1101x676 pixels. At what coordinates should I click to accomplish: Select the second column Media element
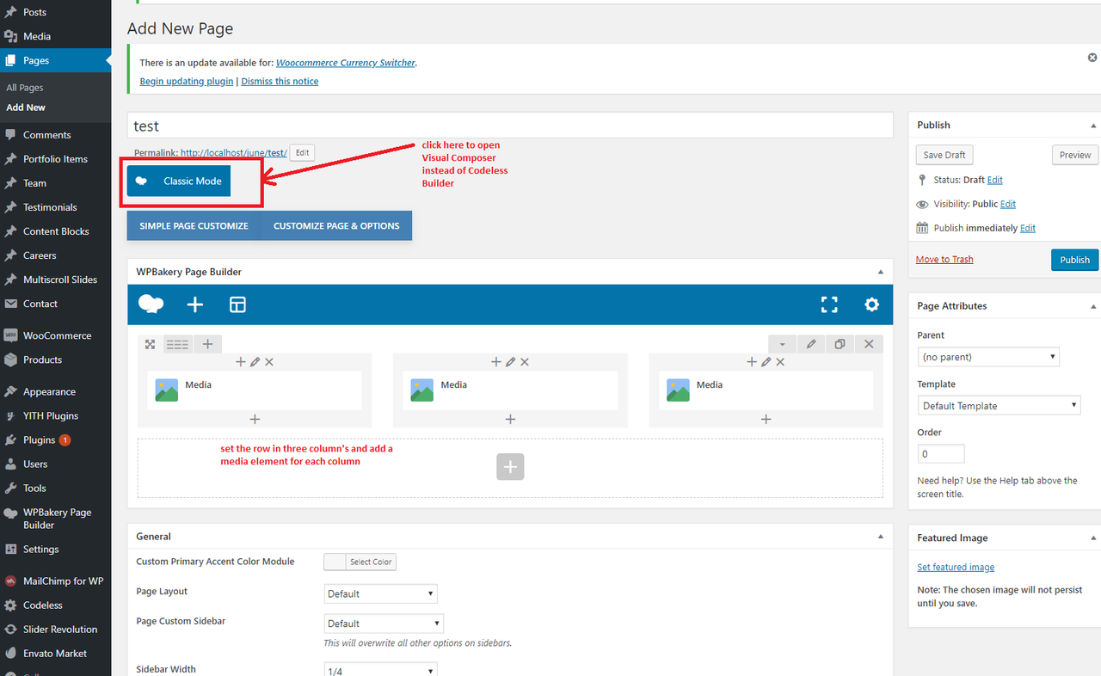click(510, 390)
